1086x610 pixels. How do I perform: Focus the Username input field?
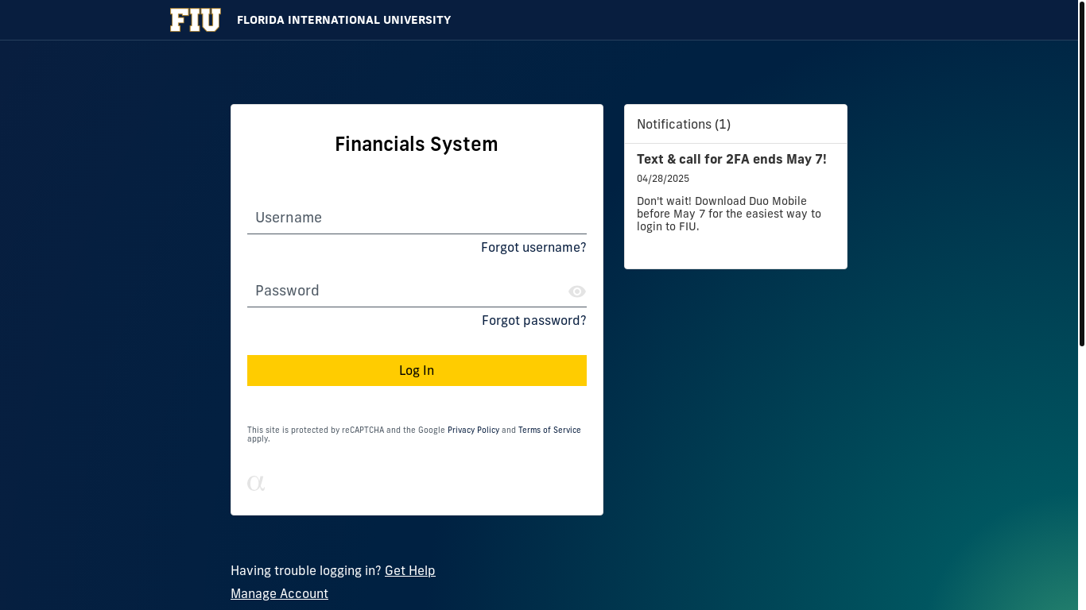tap(417, 218)
